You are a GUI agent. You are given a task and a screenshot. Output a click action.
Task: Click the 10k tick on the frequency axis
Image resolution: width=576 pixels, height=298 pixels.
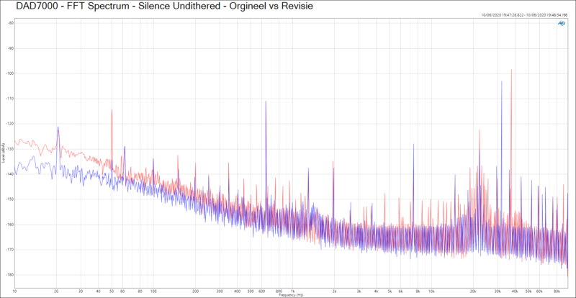[x=431, y=292]
